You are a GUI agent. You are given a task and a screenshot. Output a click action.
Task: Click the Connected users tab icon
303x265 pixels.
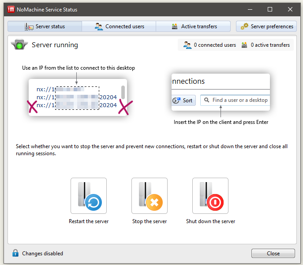[x=99, y=26]
